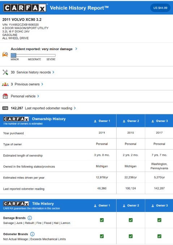Click Owner 2 year purchased 2015
The width and height of the screenshot is (173, 245).
[131, 132]
